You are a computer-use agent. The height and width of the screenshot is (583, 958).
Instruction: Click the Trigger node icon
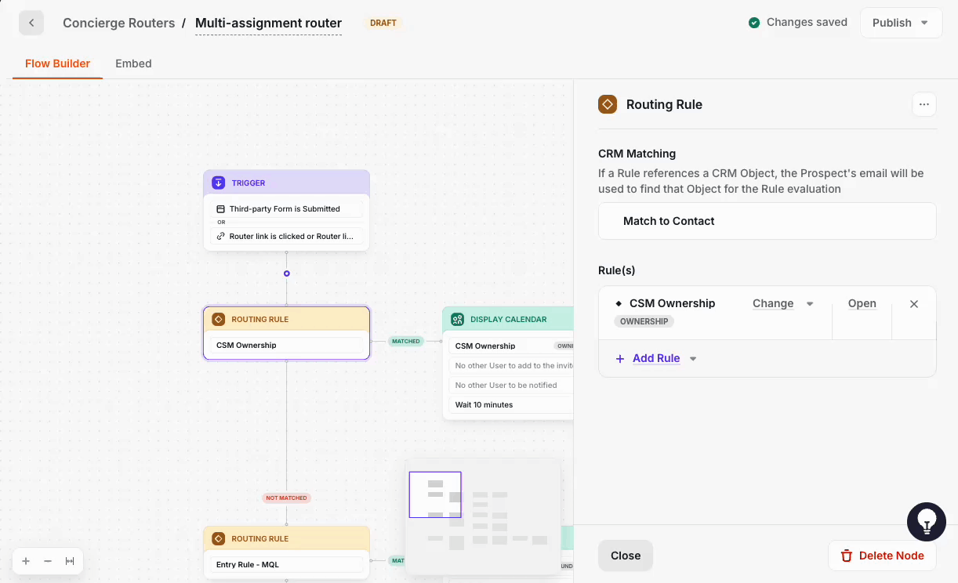coord(219,183)
